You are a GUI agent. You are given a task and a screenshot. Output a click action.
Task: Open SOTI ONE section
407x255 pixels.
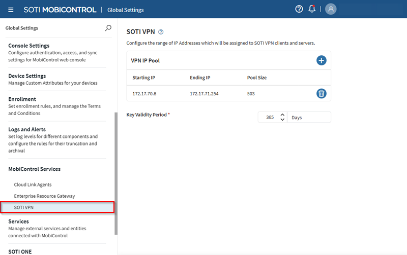20,251
